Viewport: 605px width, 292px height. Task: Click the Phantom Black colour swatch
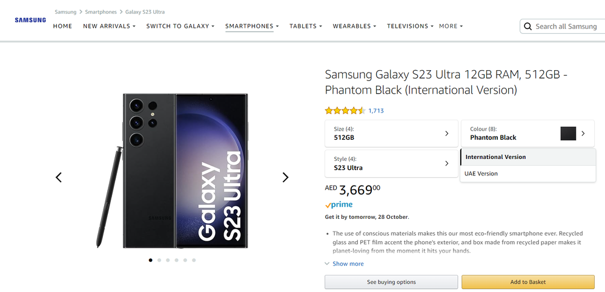tap(568, 133)
